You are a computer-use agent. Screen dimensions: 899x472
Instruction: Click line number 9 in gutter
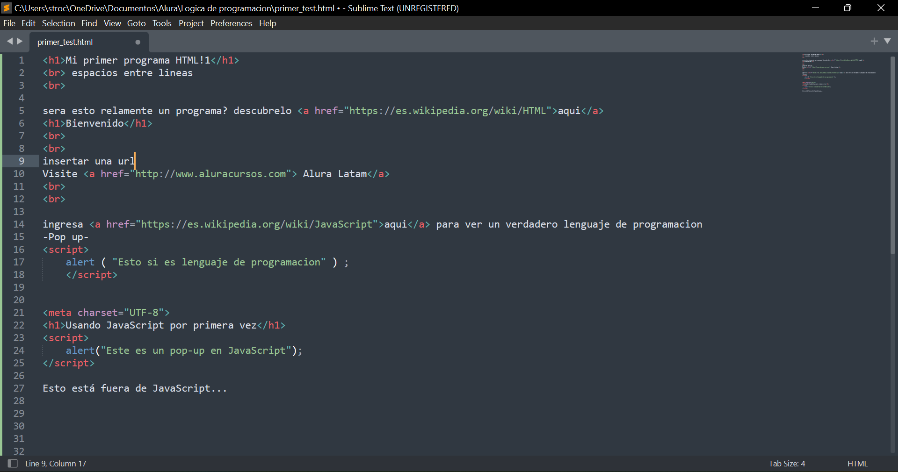(x=22, y=161)
